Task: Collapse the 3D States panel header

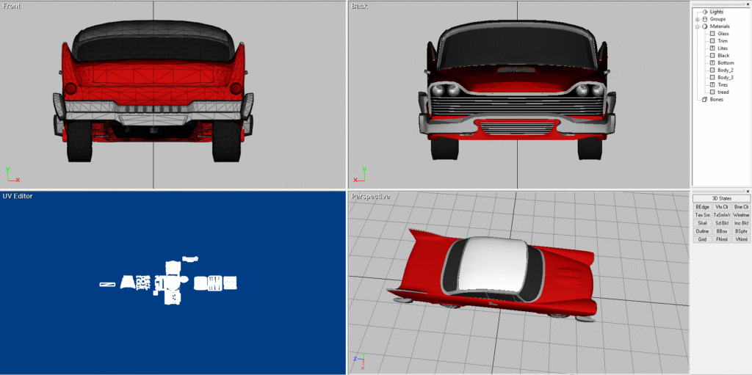Action: (x=721, y=198)
